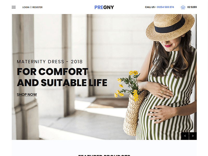Click the partially visible Featured Products heading
This screenshot has height=156, width=208.
104,155
